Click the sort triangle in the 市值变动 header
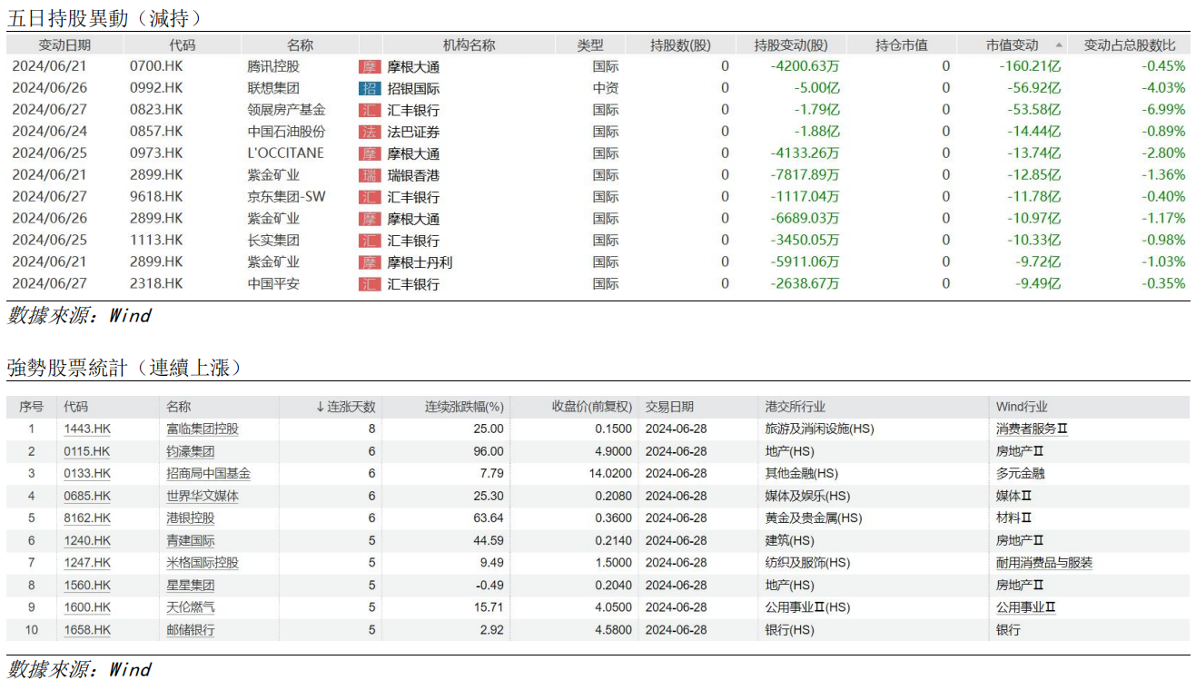 [x=1059, y=44]
